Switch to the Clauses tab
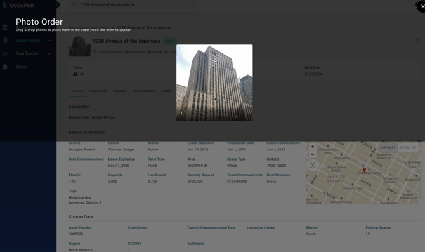 tap(119, 91)
